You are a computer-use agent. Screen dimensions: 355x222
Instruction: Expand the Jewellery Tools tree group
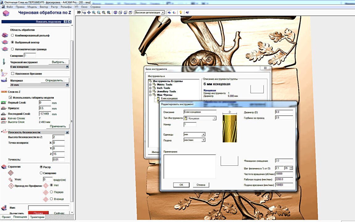click(x=150, y=91)
